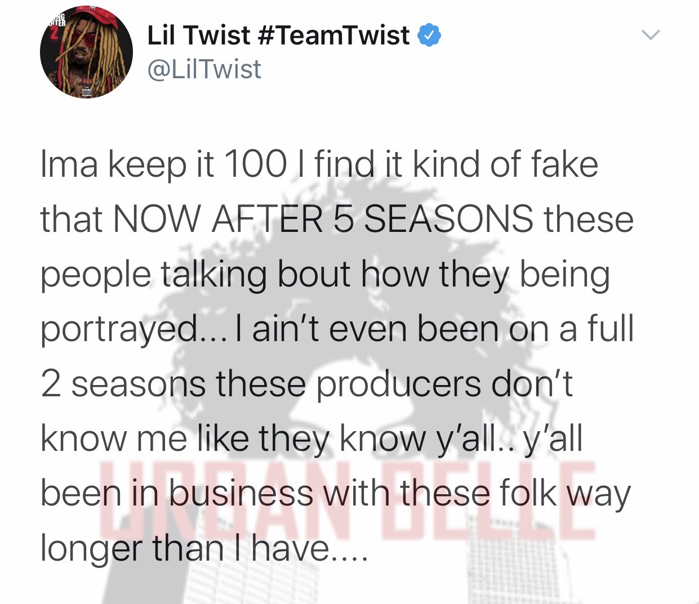699x604 pixels.
Task: Click the line "been in business with these folk way"
Action: pyautogui.click(x=336, y=494)
